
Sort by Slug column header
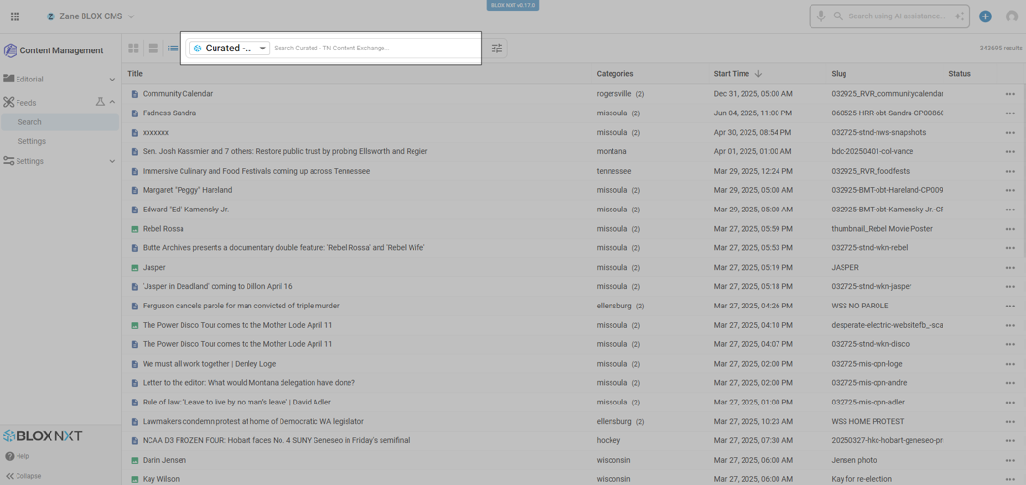click(839, 73)
